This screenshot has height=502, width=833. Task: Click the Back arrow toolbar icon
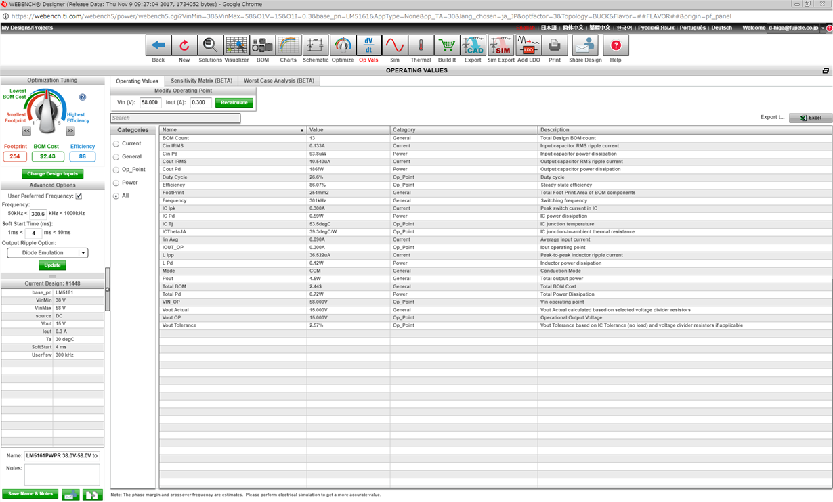(158, 46)
